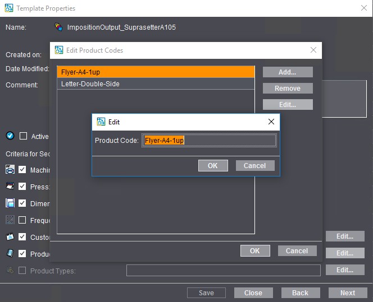Click the Press criterion icon
Viewport: 373px width, 302px height.
click(x=10, y=187)
